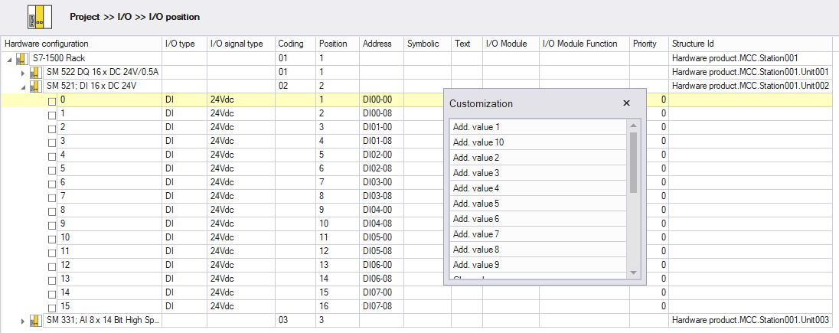Click the Customization list scrollbar thumb
The height and width of the screenshot is (333, 839).
click(633, 162)
